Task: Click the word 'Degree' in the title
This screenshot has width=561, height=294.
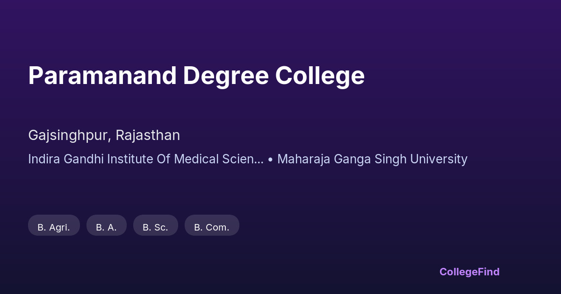Action: pyautogui.click(x=226, y=76)
